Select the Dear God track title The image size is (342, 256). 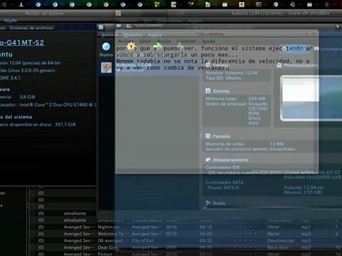click(108, 247)
